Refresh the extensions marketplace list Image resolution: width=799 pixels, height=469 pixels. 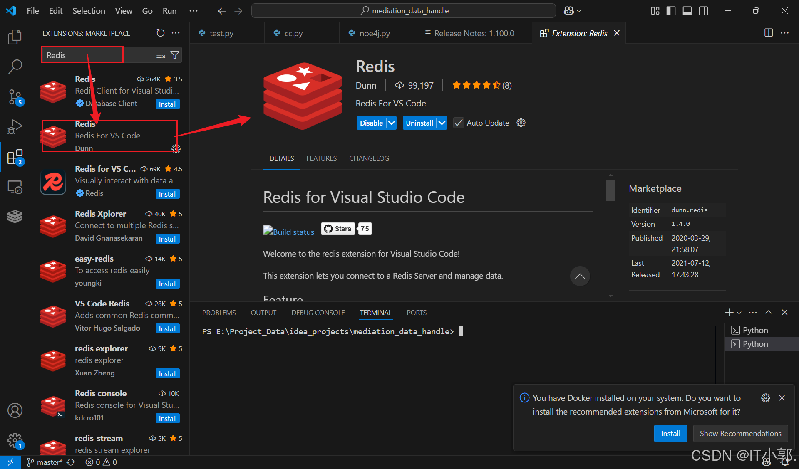pos(160,33)
